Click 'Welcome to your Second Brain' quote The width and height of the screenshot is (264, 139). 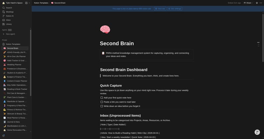coord(141,76)
